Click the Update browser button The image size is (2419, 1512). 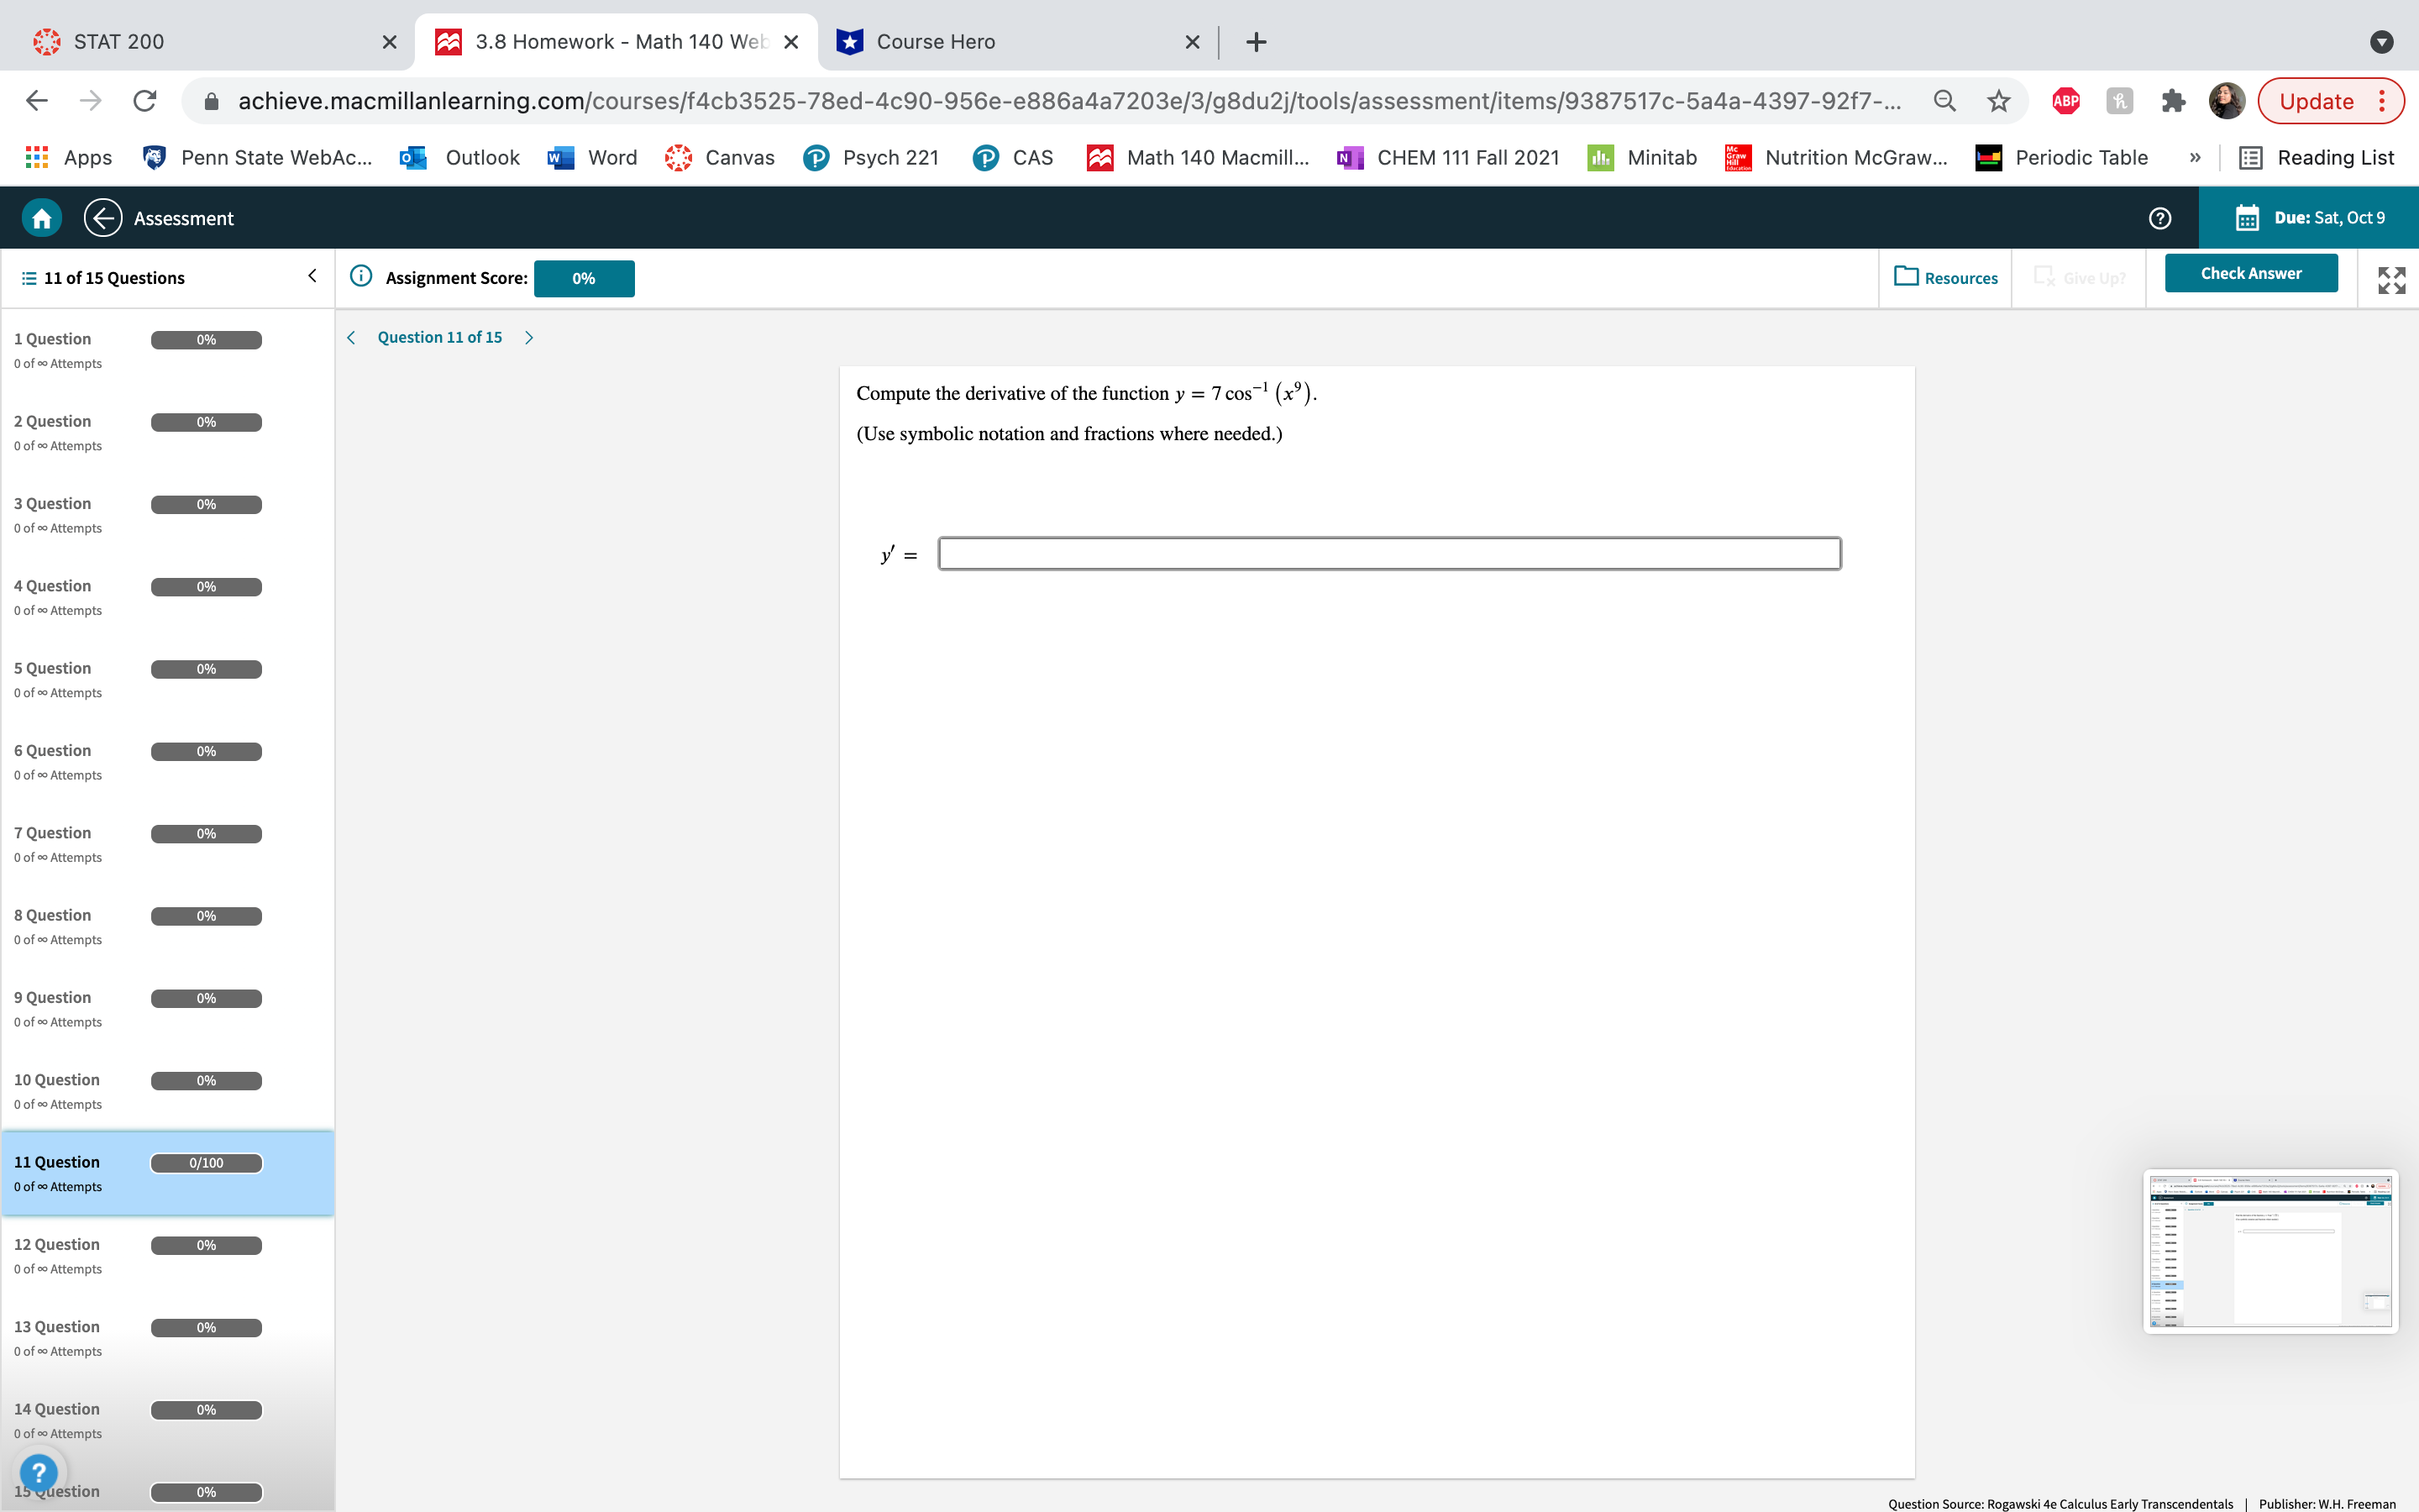(x=2317, y=100)
